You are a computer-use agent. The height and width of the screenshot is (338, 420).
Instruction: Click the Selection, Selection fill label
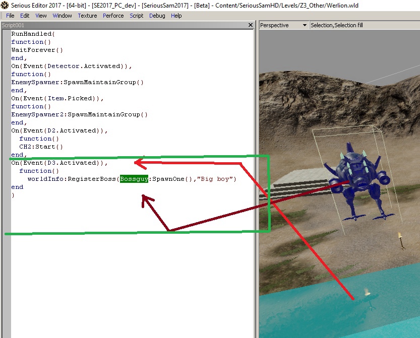click(336, 25)
